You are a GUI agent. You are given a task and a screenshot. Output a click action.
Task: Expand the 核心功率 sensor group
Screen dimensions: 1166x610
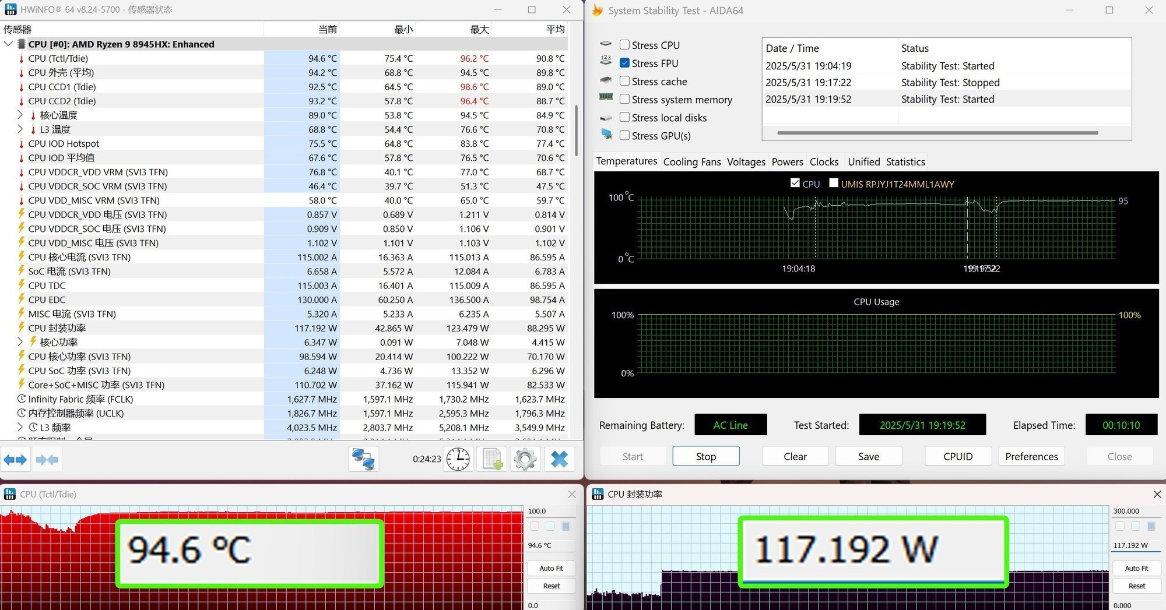pos(20,342)
